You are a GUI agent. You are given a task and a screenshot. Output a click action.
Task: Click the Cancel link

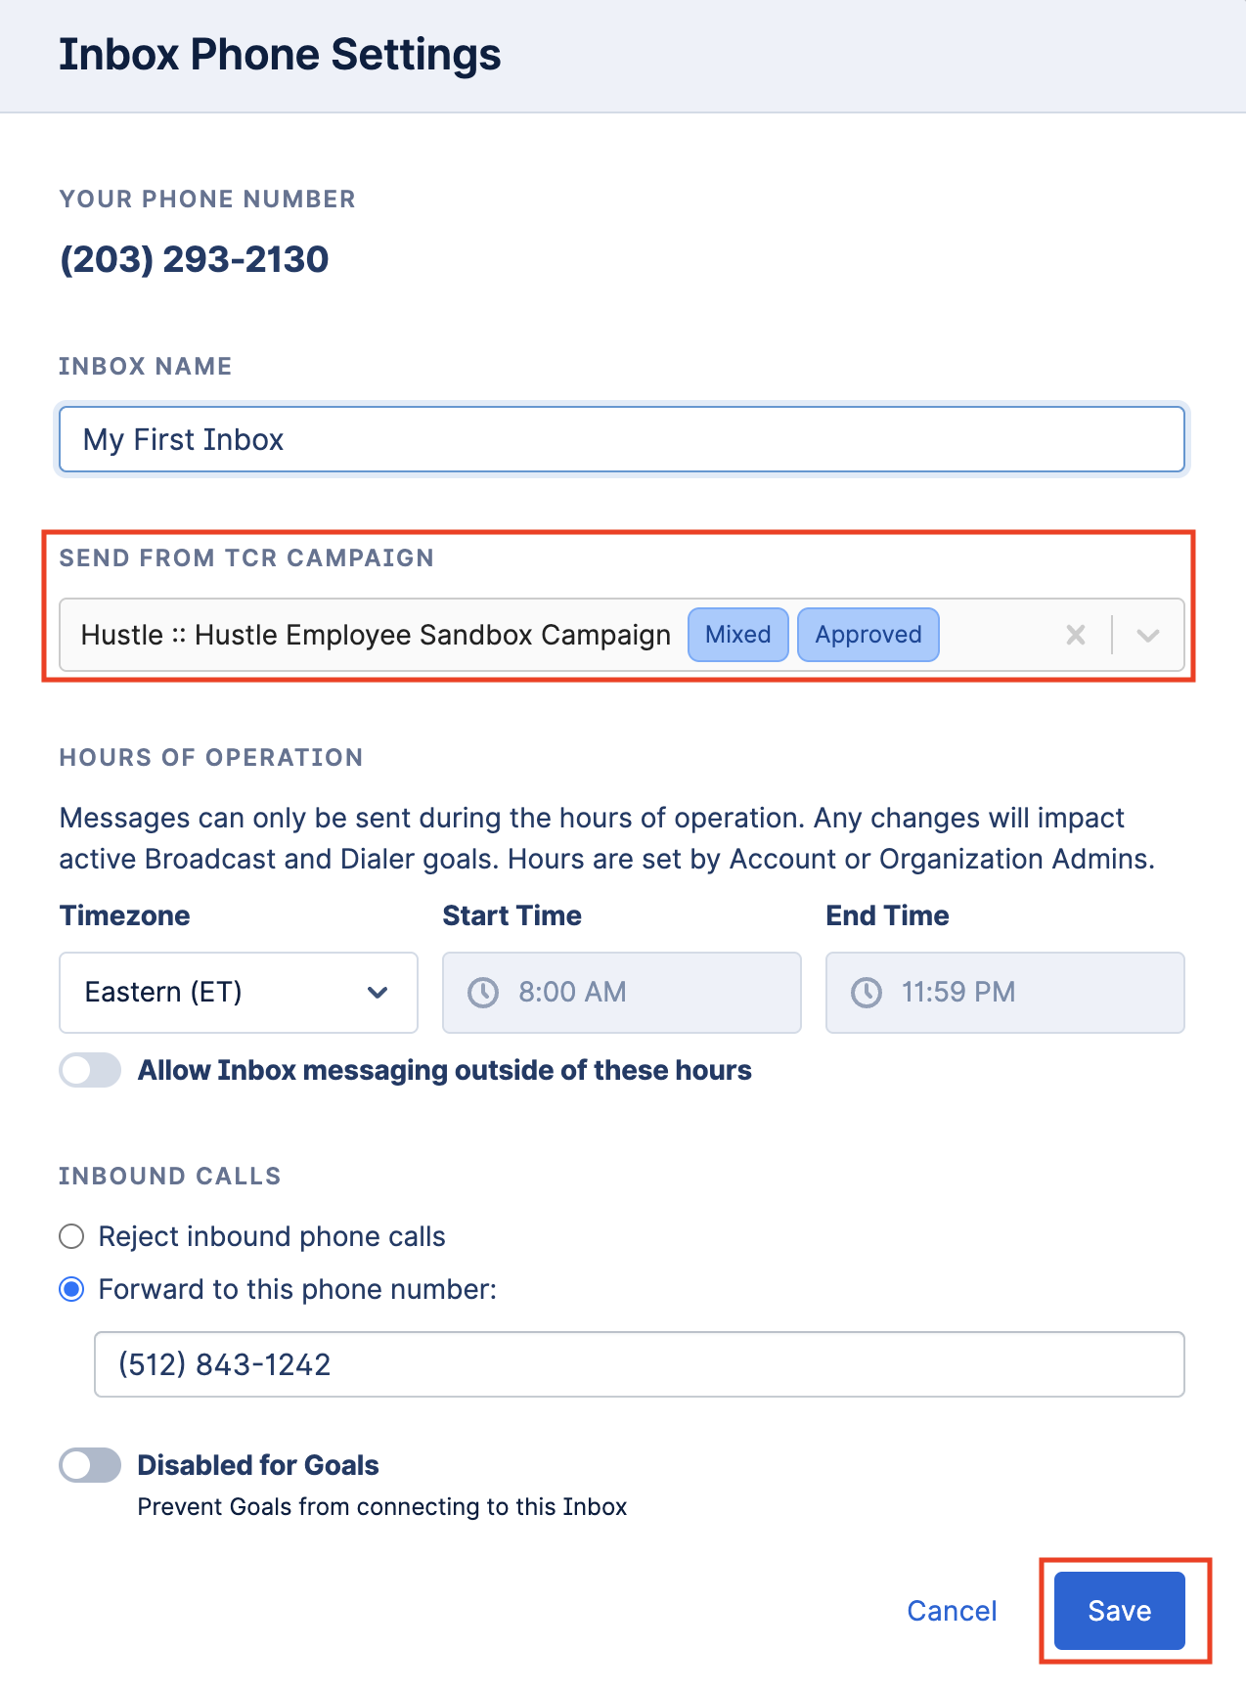coord(952,1611)
